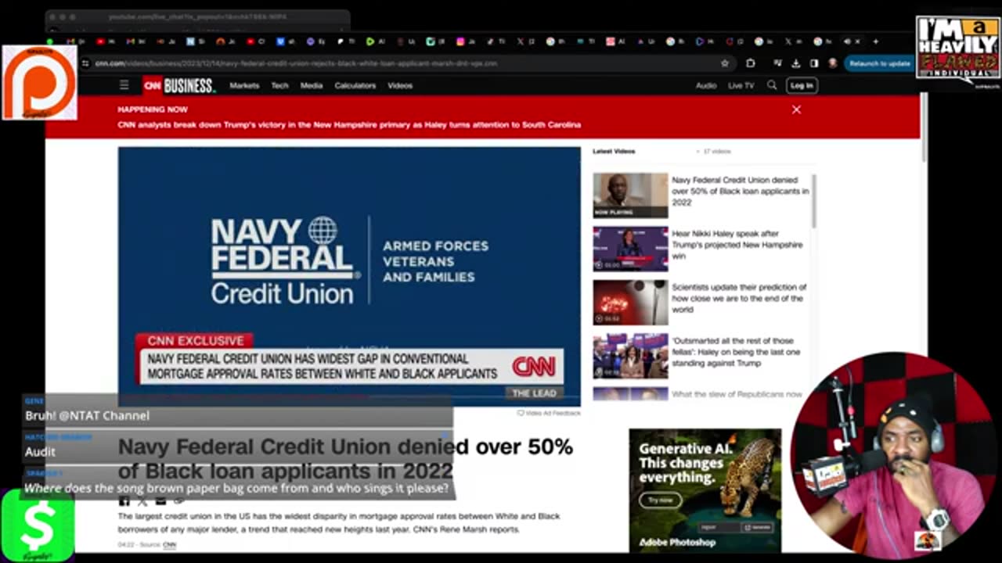The width and height of the screenshot is (1002, 563).
Task: Open the Trump New Hampshire victory headline
Action: (x=349, y=124)
